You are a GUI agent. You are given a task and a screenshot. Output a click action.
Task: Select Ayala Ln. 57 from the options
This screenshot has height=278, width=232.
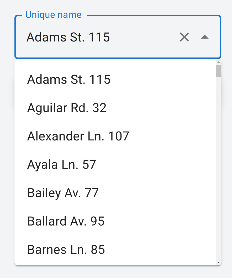[62, 165]
